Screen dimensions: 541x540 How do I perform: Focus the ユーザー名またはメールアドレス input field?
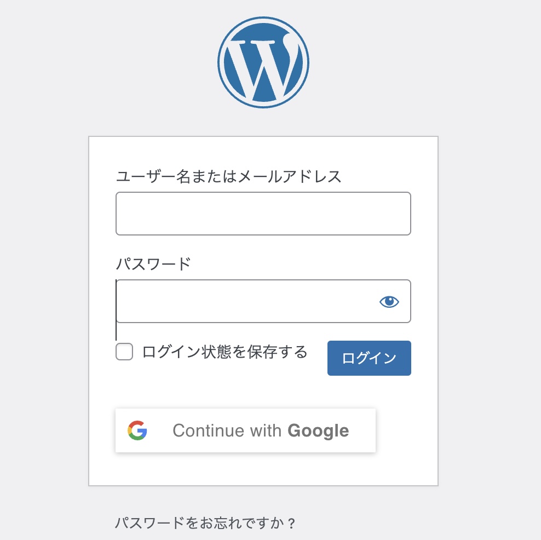point(263,214)
